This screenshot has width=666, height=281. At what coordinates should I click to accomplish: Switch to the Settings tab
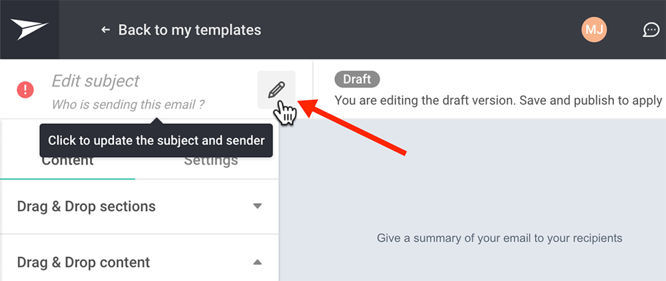[210, 161]
